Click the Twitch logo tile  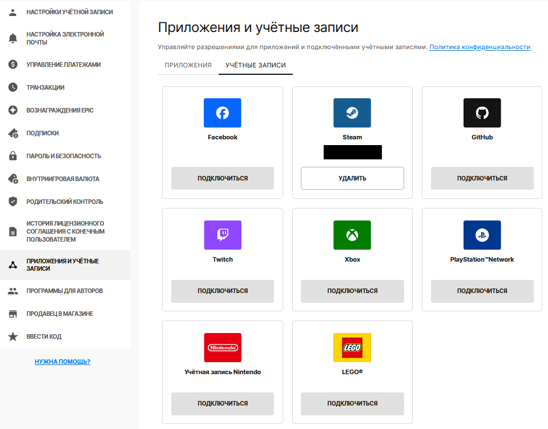click(x=223, y=235)
